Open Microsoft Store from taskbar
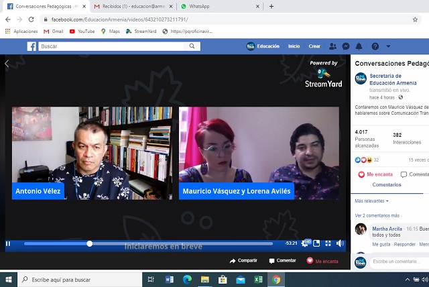 pos(223,280)
